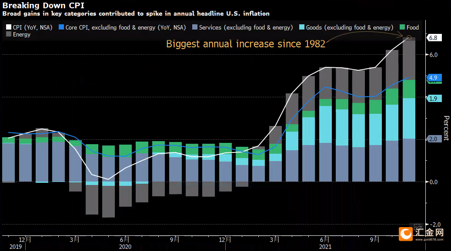Select the 'Food' legend label
The image size is (451, 251).
(412, 27)
